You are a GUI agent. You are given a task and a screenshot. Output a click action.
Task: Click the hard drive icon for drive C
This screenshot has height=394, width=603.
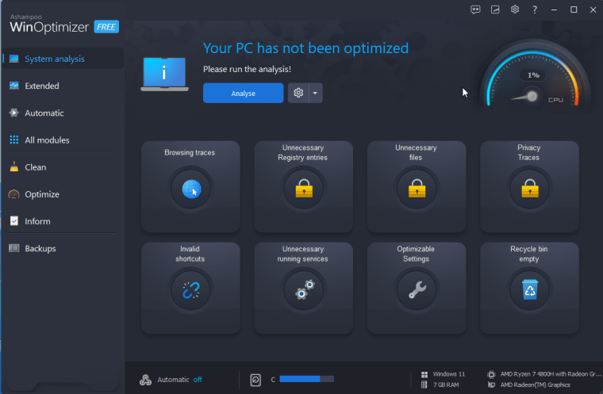pos(255,380)
